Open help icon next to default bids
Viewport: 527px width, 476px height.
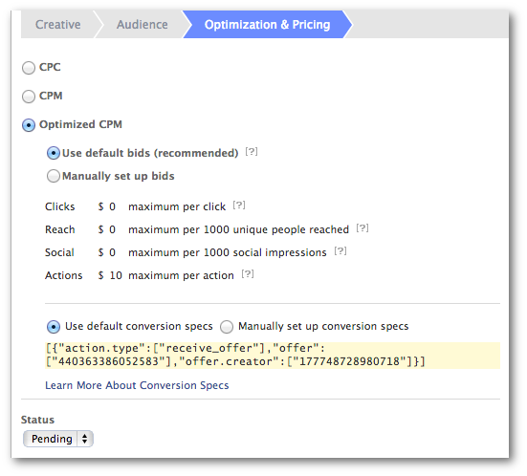[252, 152]
